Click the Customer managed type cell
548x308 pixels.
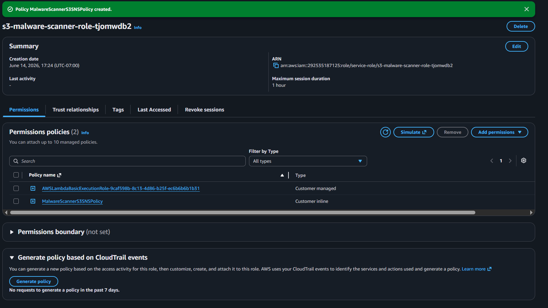tap(315, 188)
